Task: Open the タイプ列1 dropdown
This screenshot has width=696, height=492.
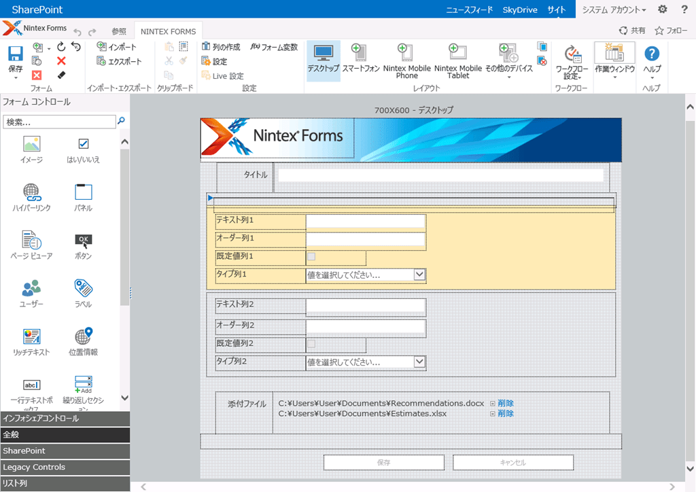Action: pos(419,275)
